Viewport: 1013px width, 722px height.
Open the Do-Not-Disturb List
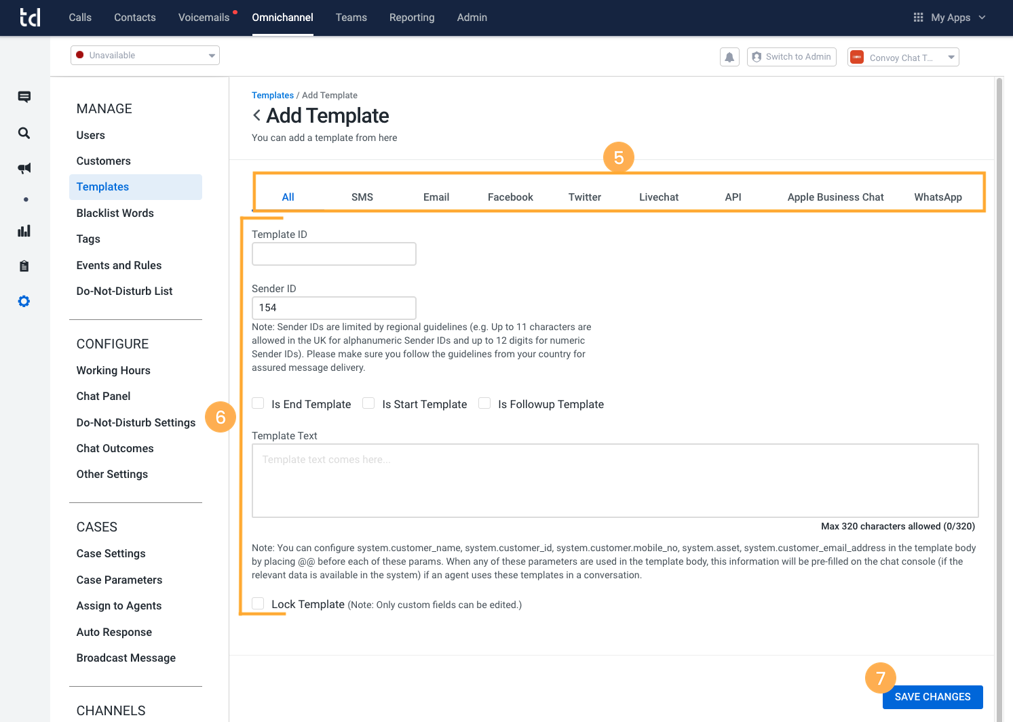click(125, 291)
